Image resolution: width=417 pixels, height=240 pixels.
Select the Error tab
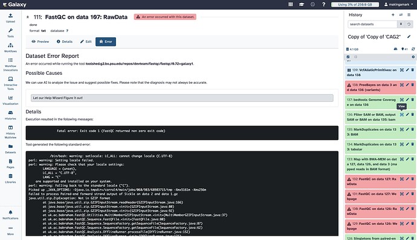pos(106,42)
